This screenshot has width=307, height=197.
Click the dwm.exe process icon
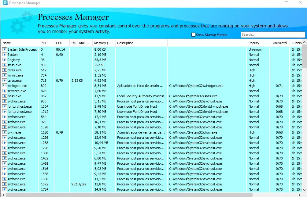(x=5, y=132)
